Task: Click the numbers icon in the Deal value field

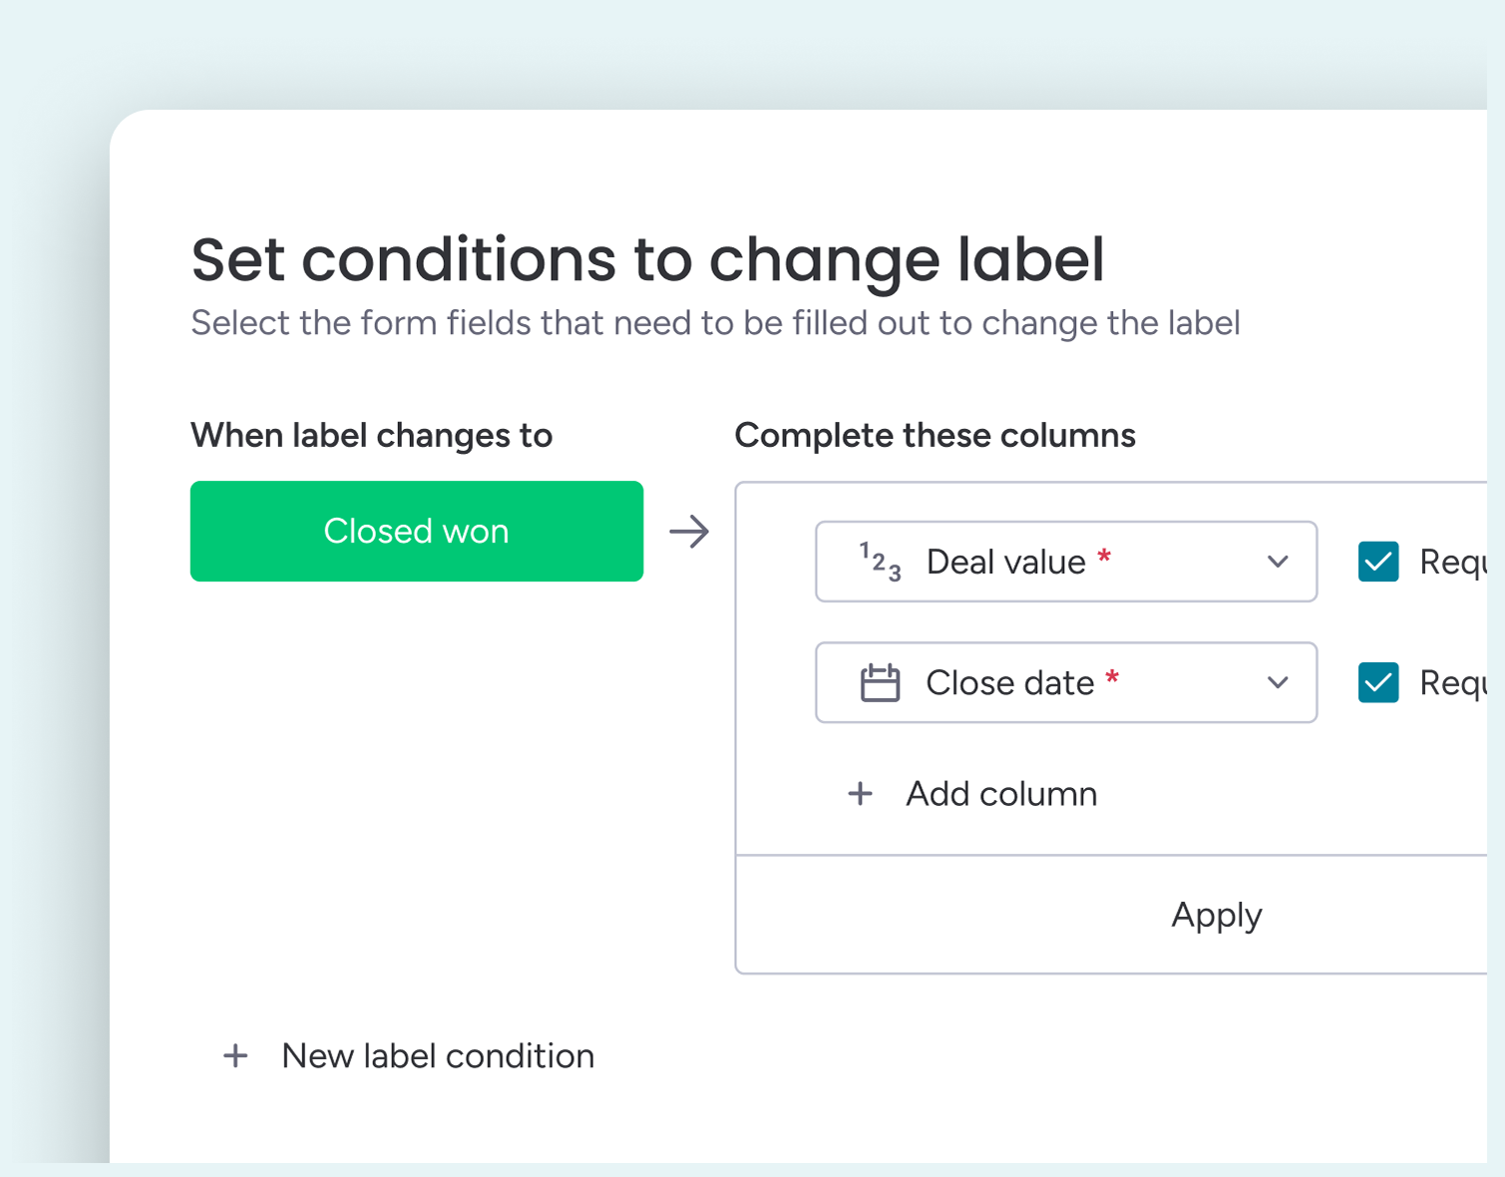Action: (x=880, y=562)
